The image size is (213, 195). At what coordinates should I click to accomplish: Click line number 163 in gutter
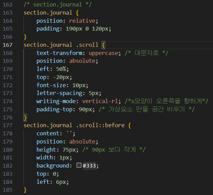click(7, 13)
